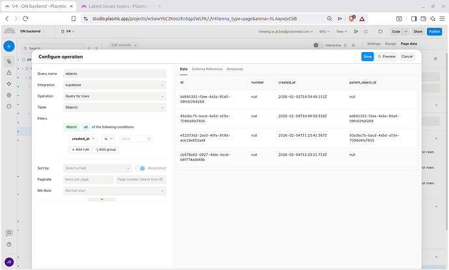449x270 pixels.
Task: Open the help question mark icon
Action: tap(9, 245)
